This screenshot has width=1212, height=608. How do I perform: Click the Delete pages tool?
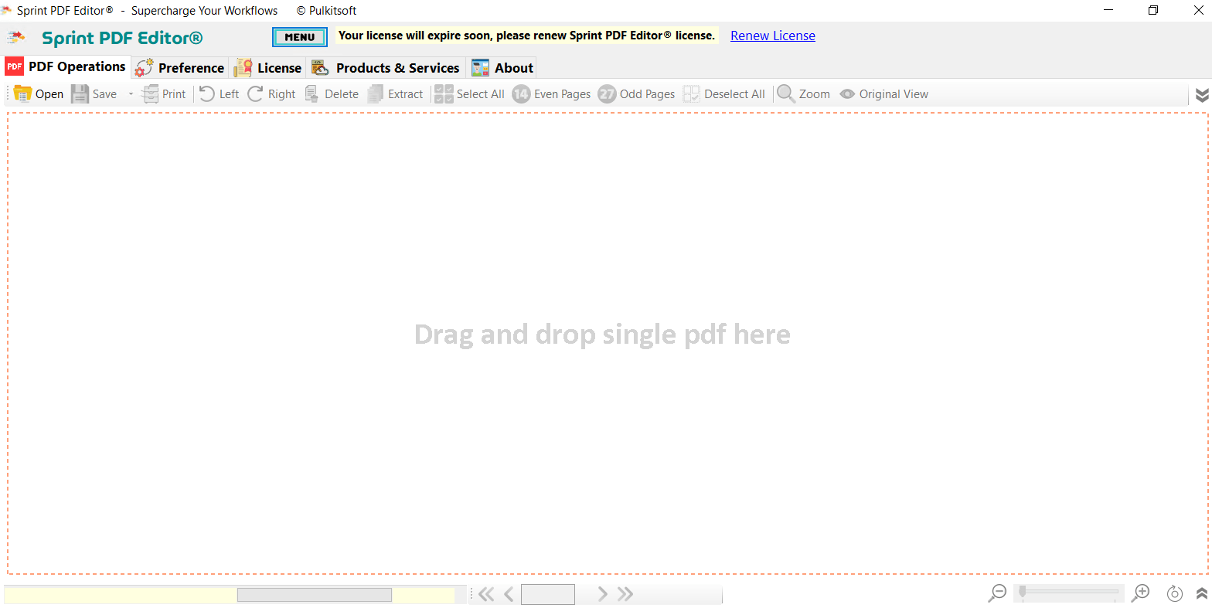click(332, 93)
